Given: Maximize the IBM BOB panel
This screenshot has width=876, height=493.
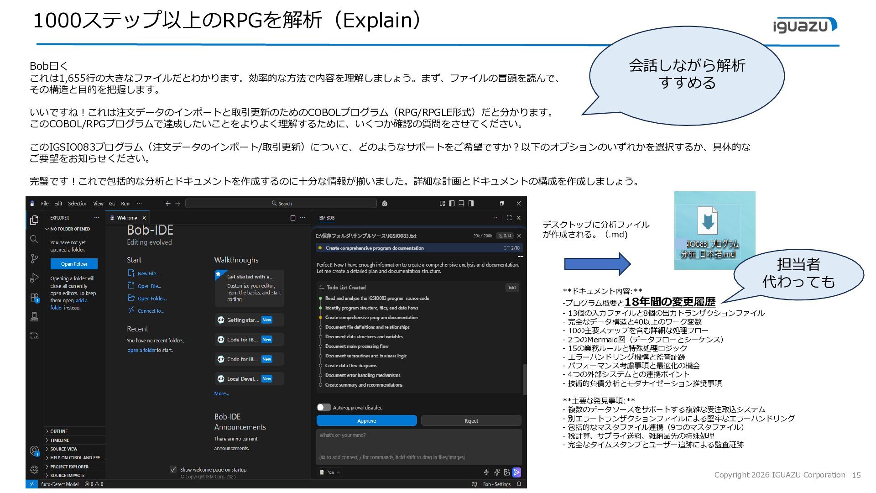Looking at the screenshot, I should point(509,218).
